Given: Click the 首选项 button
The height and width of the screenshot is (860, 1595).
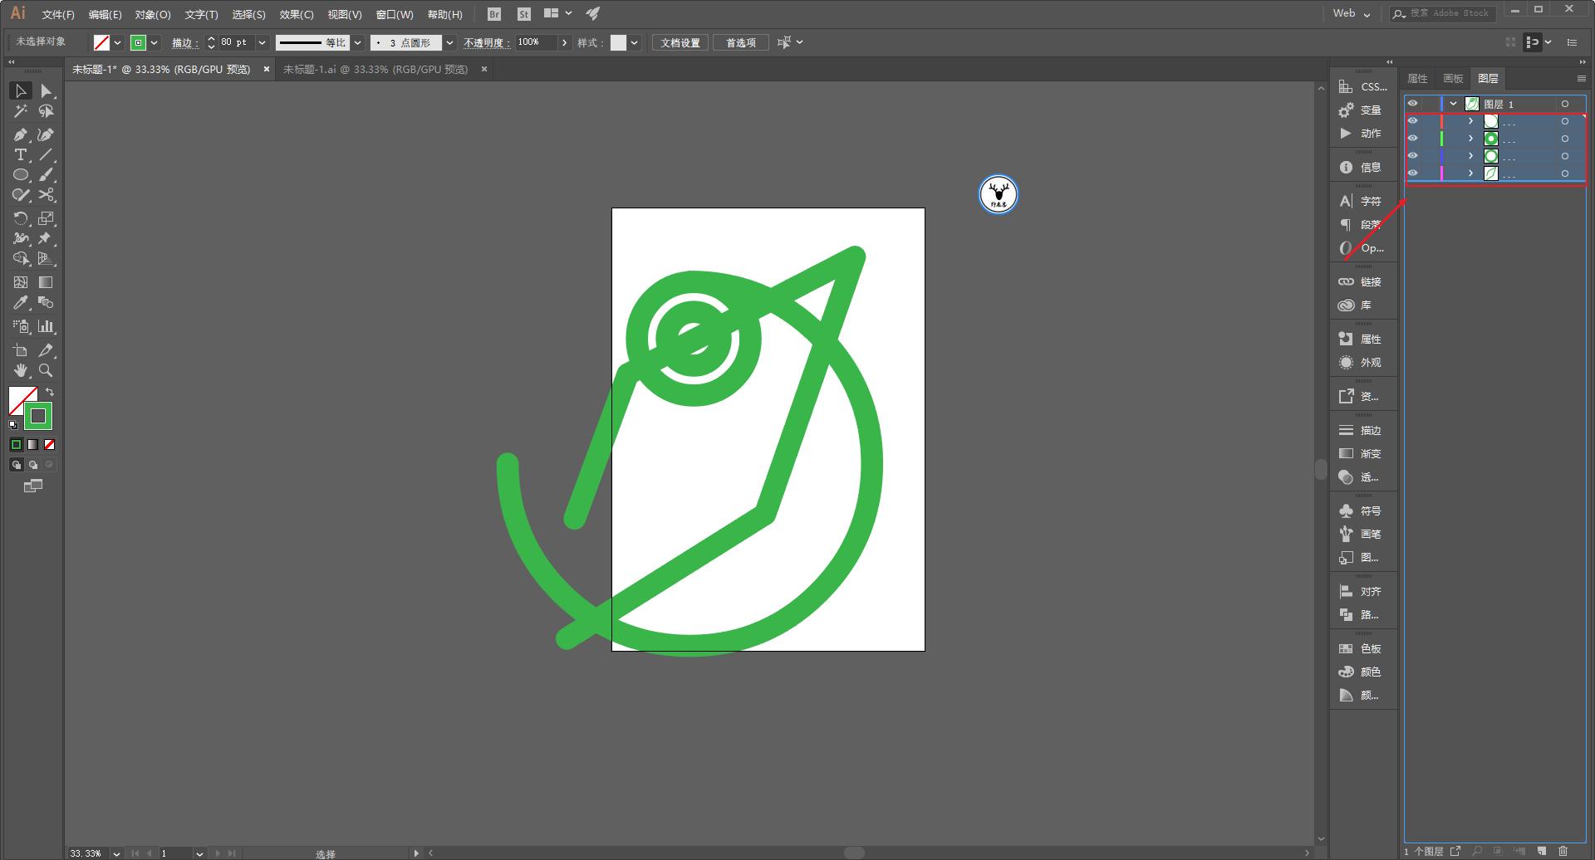Looking at the screenshot, I should (740, 42).
